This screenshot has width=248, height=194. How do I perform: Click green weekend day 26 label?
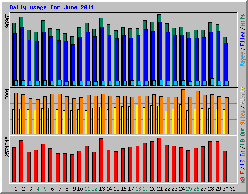click(196, 189)
